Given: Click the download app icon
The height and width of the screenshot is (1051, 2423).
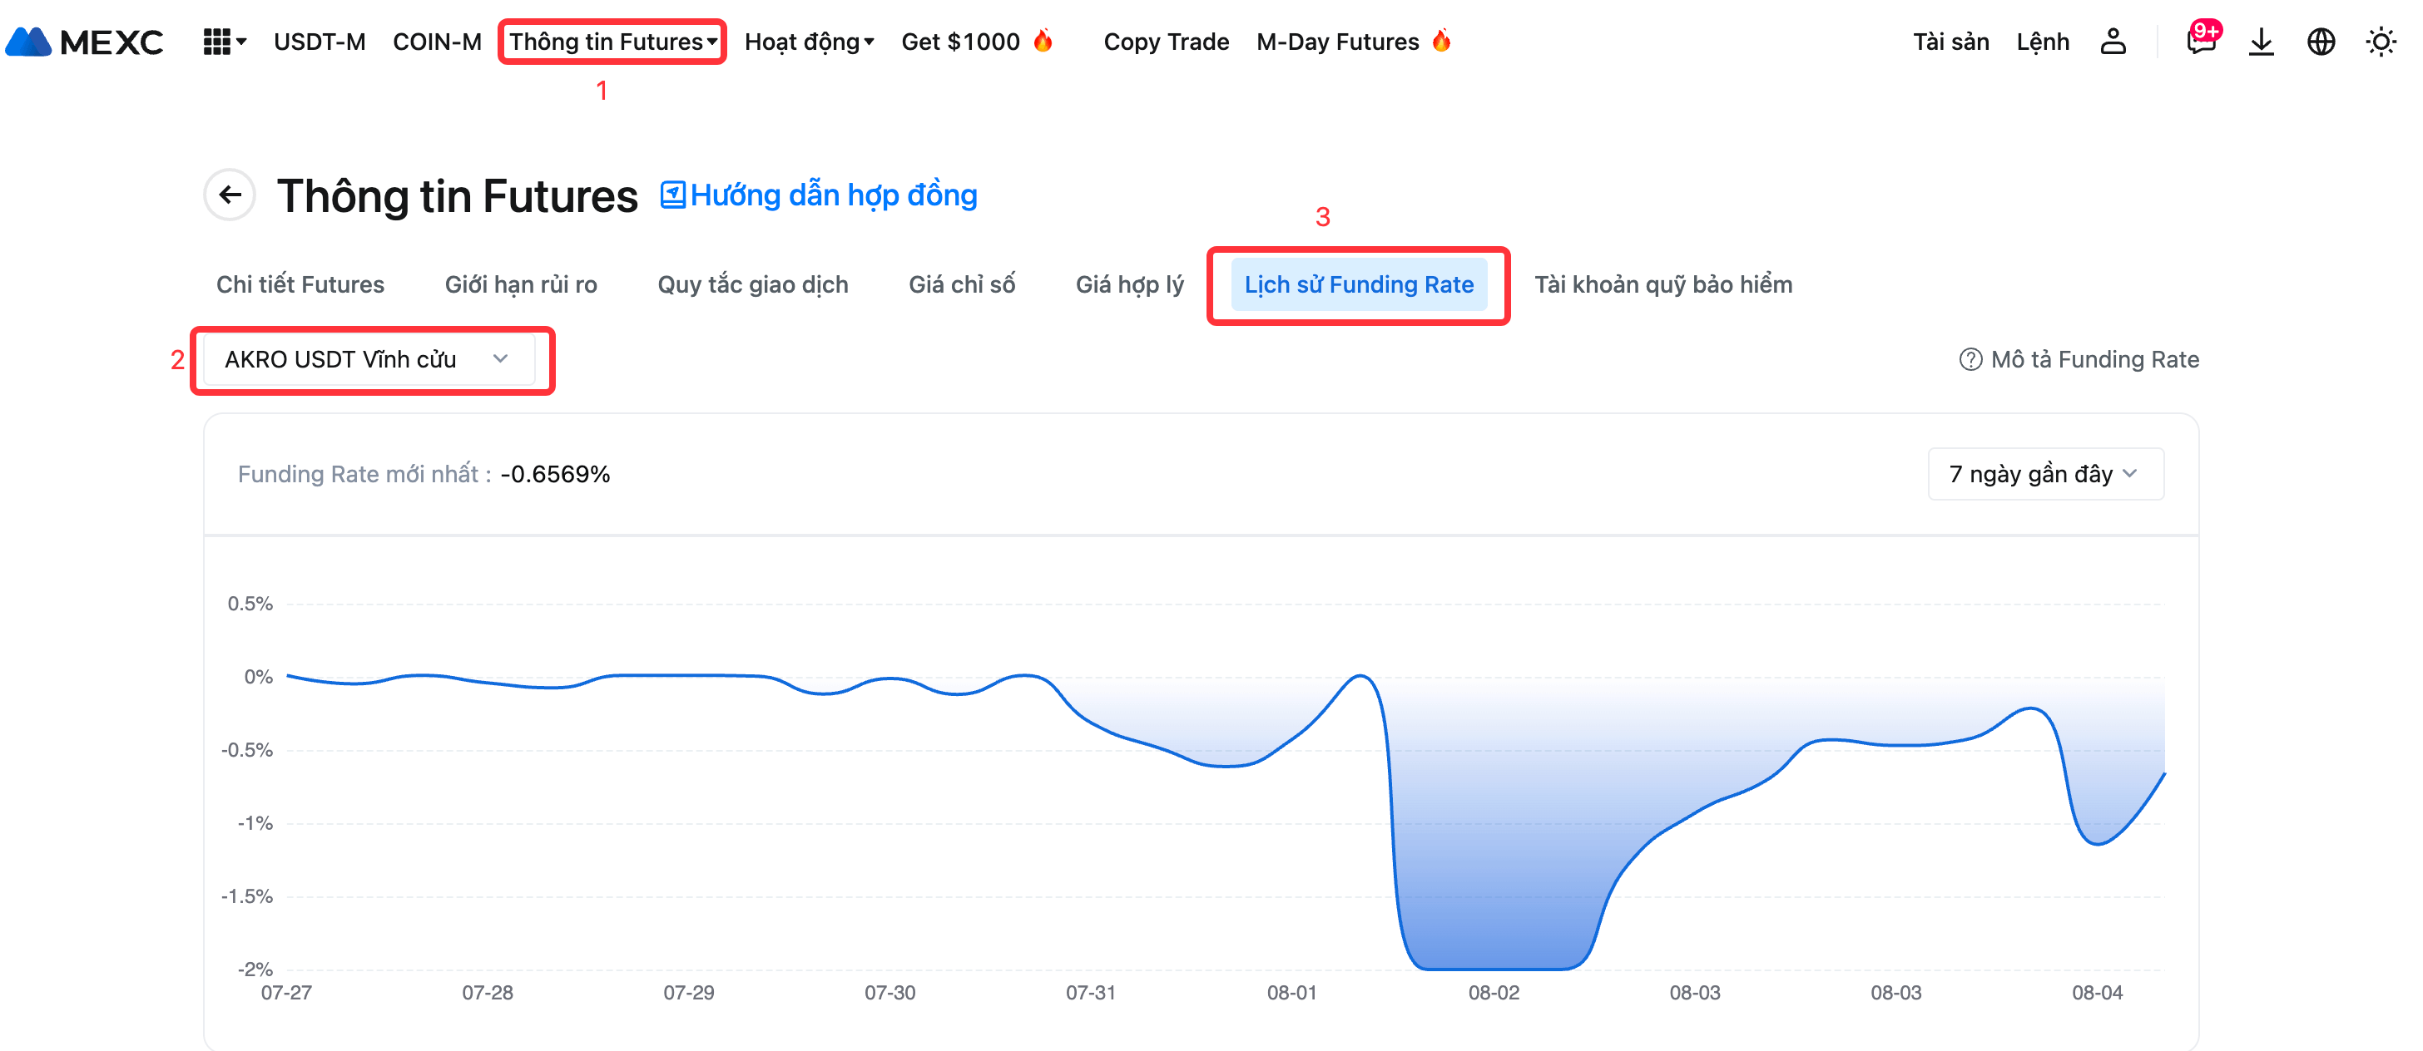Looking at the screenshot, I should pyautogui.click(x=2260, y=42).
